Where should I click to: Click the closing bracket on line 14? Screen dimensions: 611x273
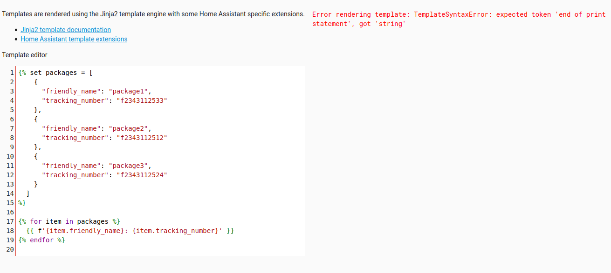(x=27, y=193)
